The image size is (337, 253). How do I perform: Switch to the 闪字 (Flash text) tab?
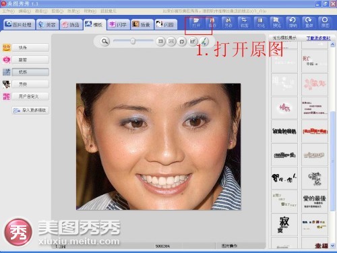[119, 24]
